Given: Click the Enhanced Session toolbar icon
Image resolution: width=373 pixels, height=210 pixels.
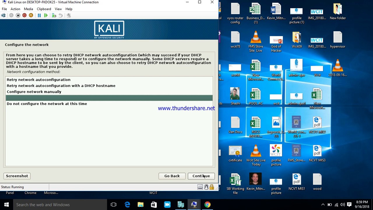Looking at the screenshot, I should pyautogui.click(x=69, y=15).
